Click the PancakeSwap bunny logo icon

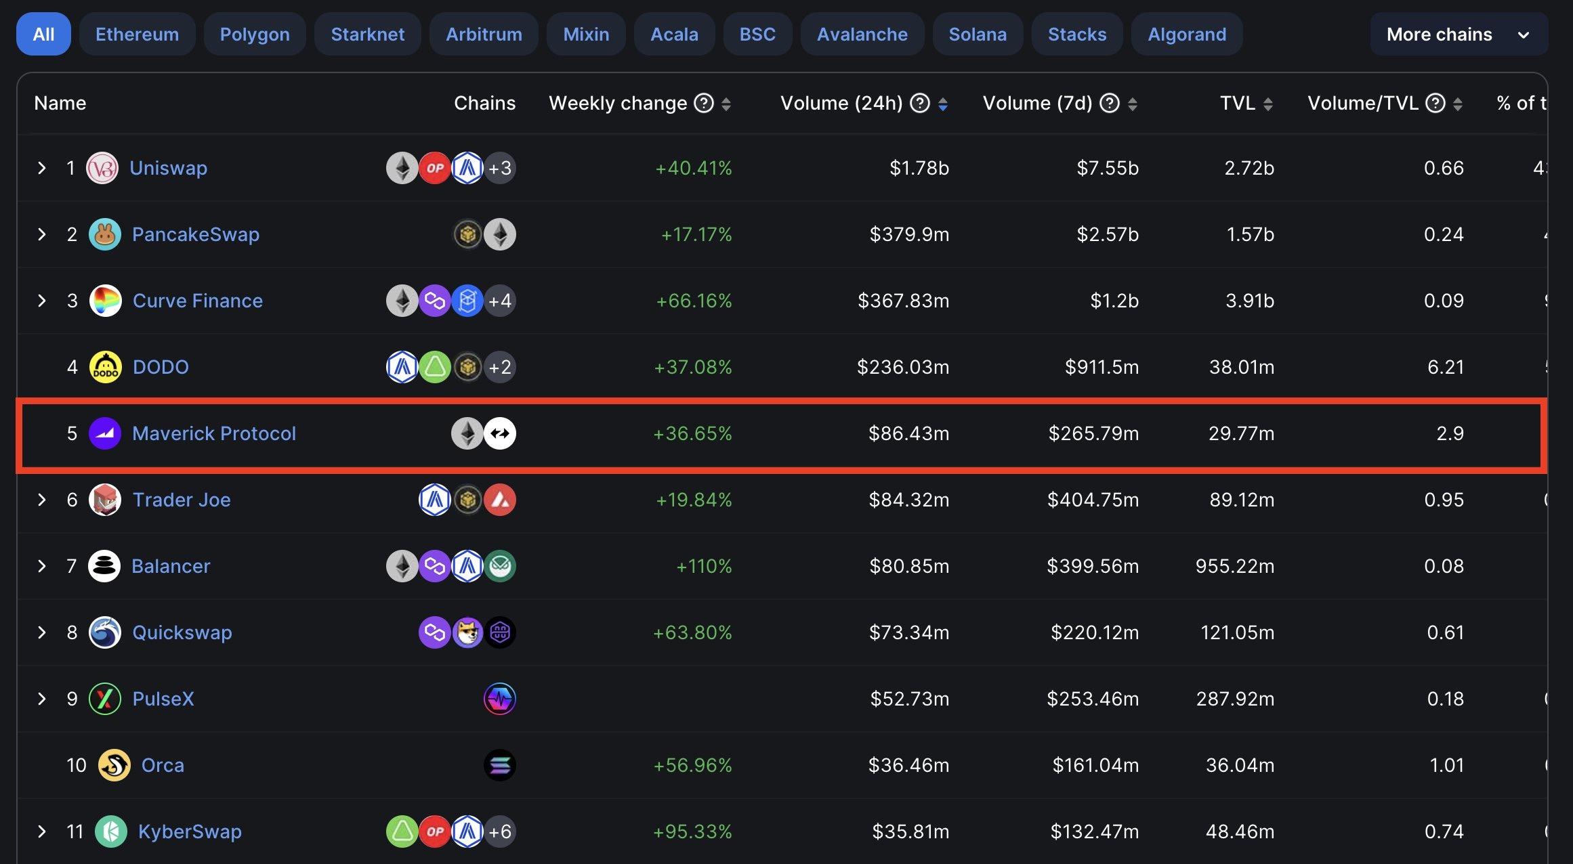click(105, 234)
